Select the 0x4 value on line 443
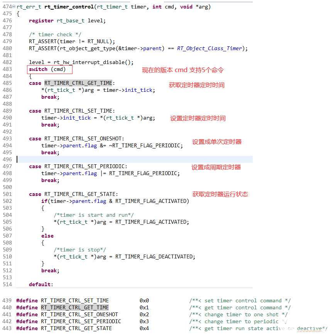This screenshot has width=333, height=334. tap(144, 328)
